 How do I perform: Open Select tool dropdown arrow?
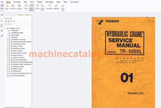click(7, 10)
